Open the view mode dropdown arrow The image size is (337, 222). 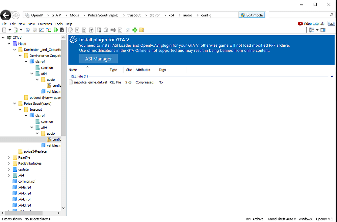(x=317, y=30)
